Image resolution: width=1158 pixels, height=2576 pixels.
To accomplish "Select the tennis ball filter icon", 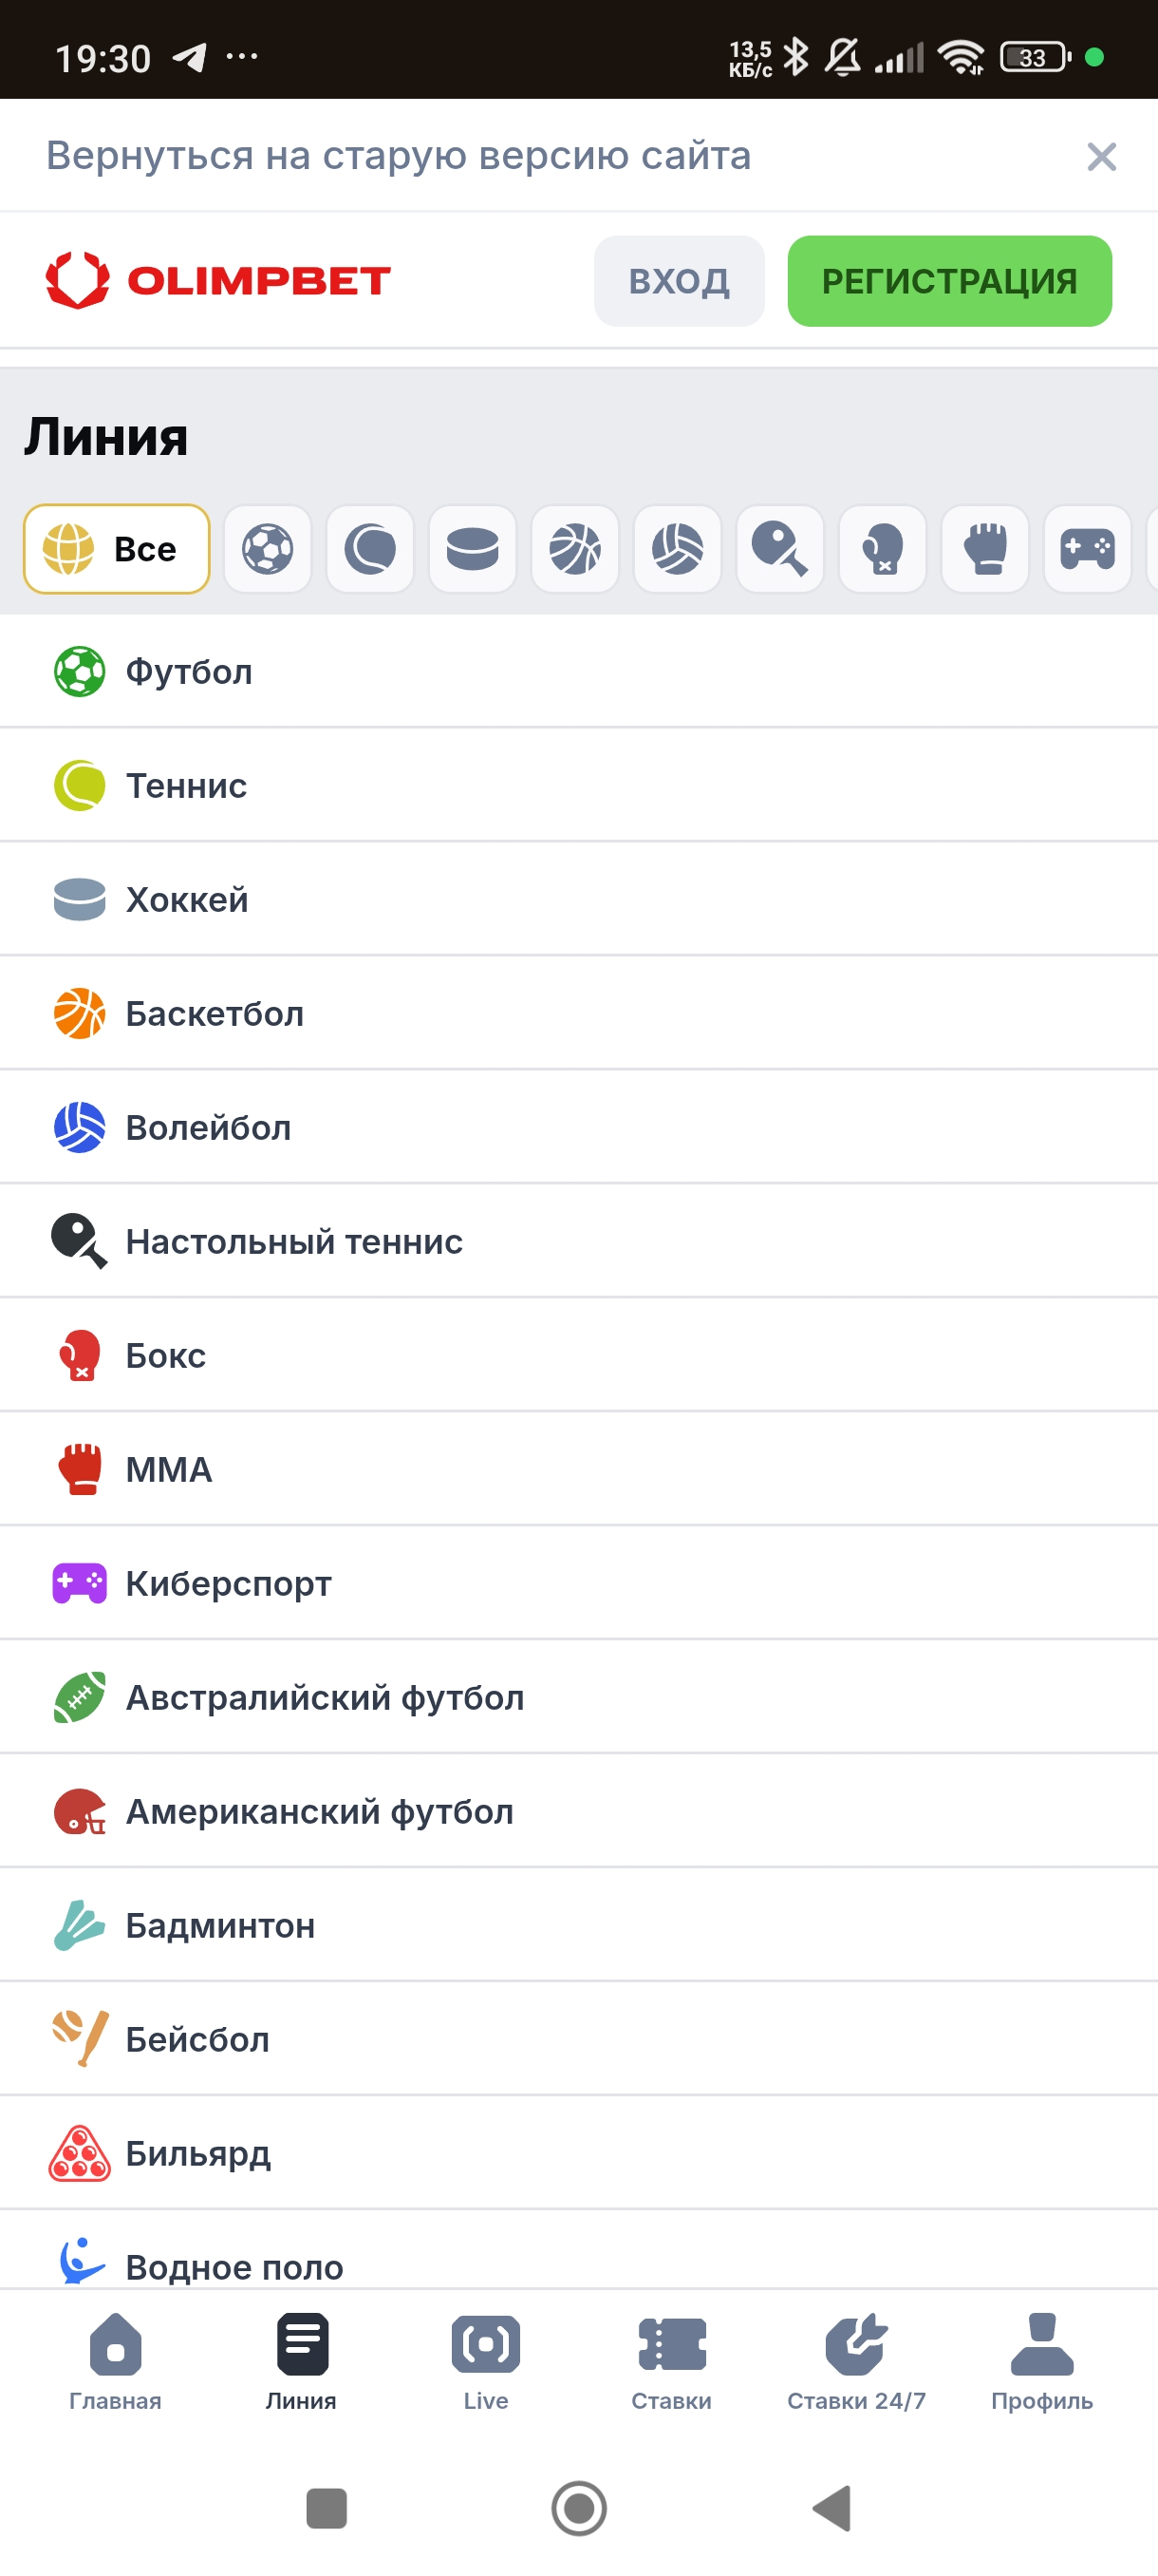I will (369, 549).
